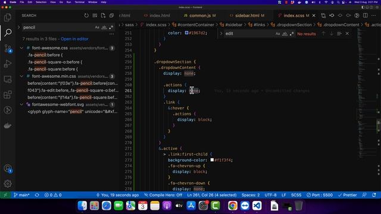Change the SCSS language mode
Image resolution: width=381 pixels, height=214 pixels.
tap(296, 195)
